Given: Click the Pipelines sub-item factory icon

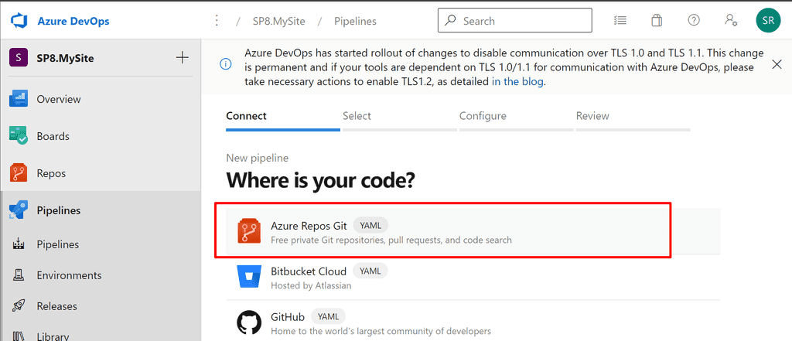Looking at the screenshot, I should (x=19, y=244).
